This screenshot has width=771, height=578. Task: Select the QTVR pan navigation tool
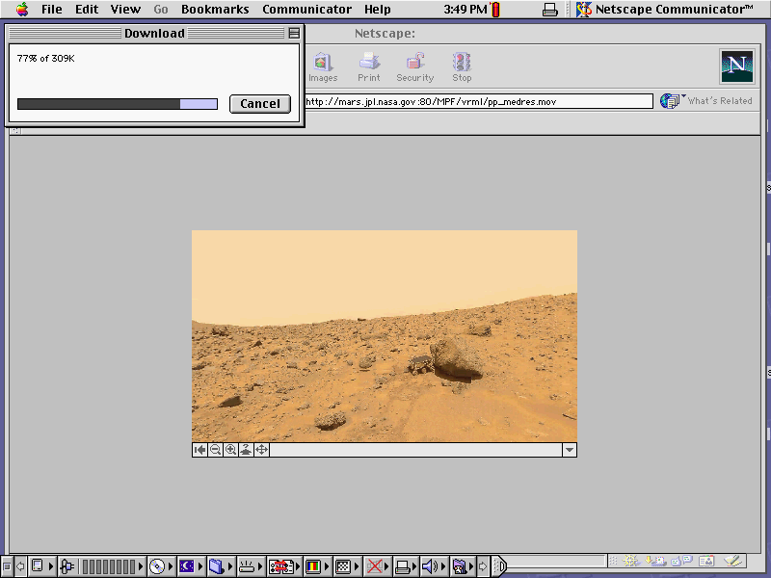(262, 449)
